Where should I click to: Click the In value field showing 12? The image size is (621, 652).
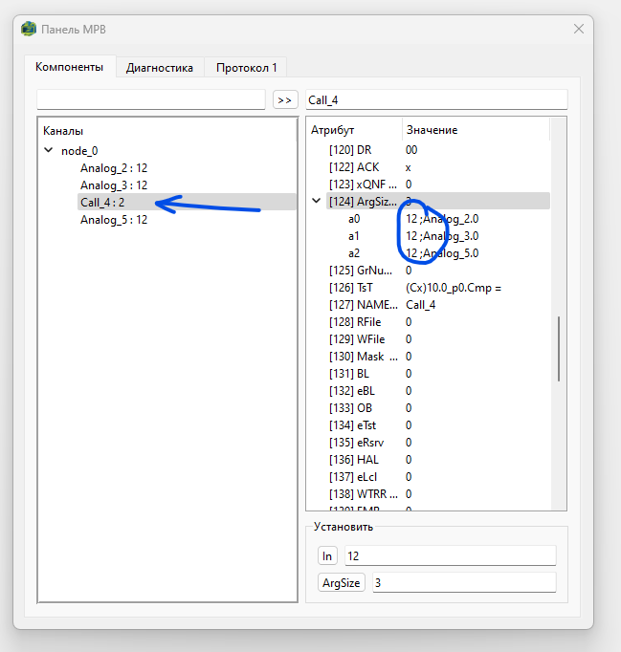[451, 556]
